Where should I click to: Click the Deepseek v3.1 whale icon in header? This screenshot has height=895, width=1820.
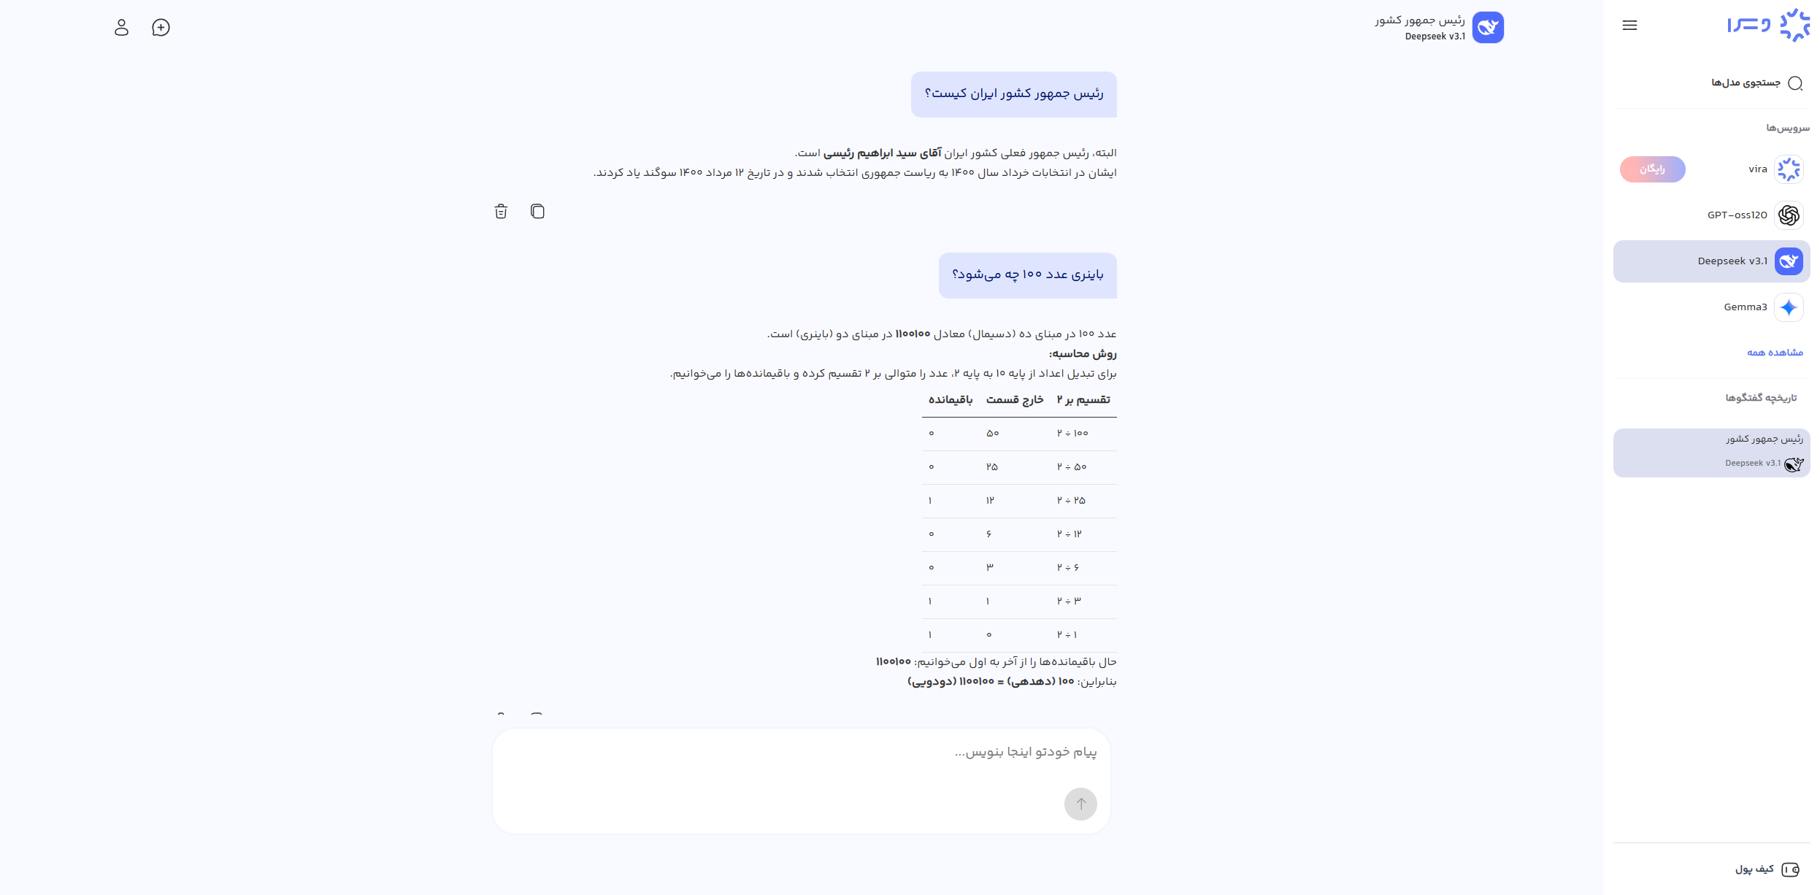click(x=1489, y=28)
